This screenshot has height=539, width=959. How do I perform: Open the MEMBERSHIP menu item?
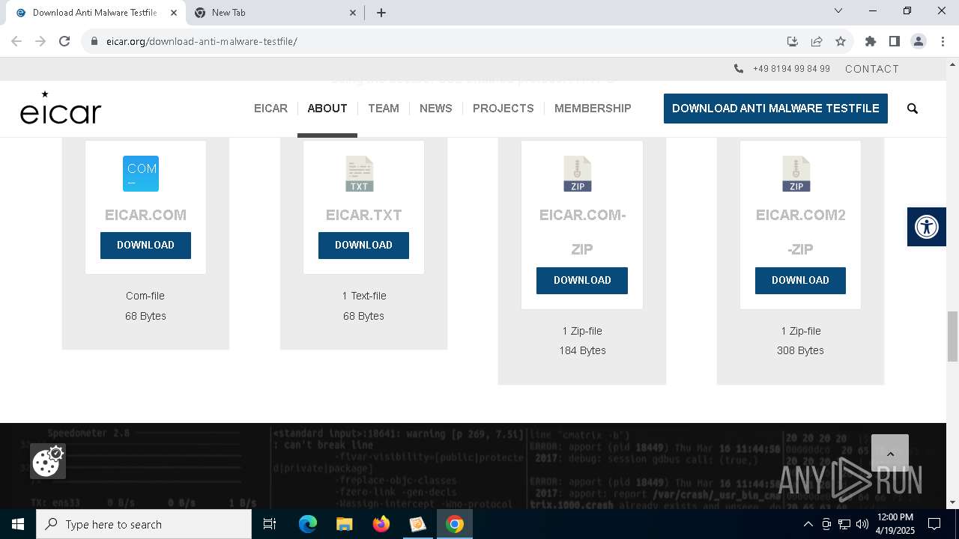(x=593, y=109)
